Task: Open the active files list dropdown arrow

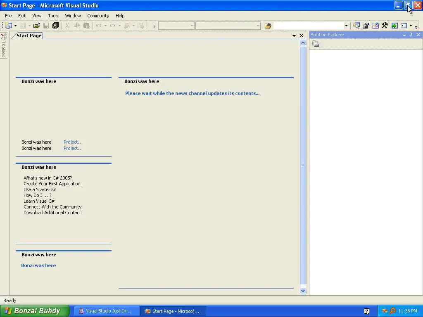Action: click(294, 35)
